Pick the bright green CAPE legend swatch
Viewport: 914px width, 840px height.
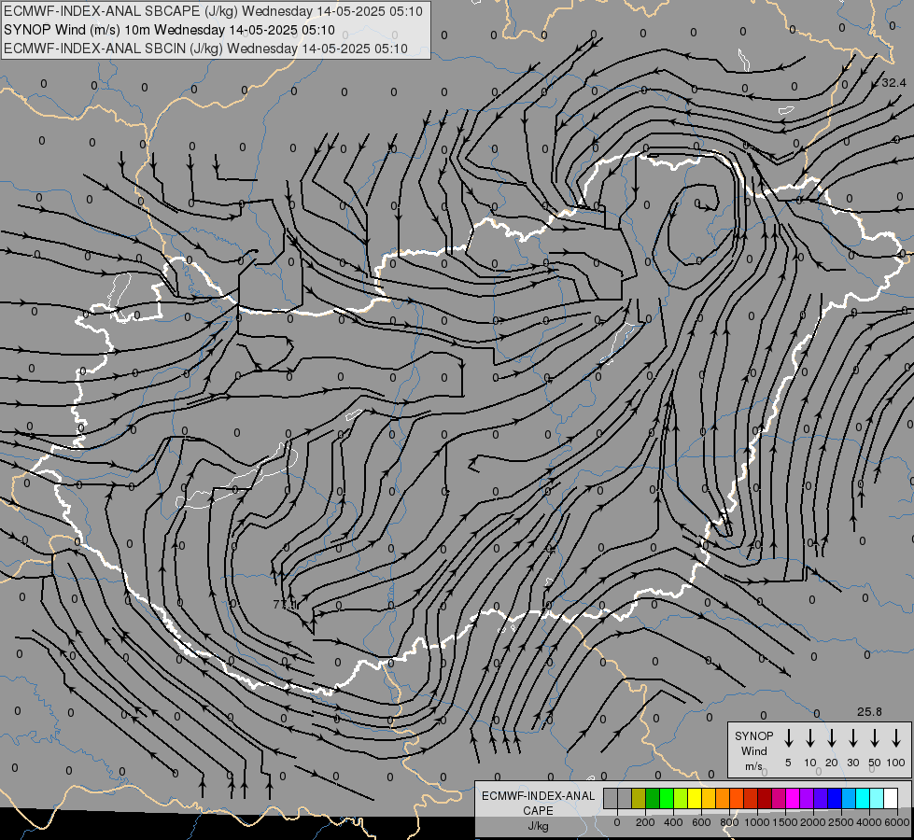(667, 798)
